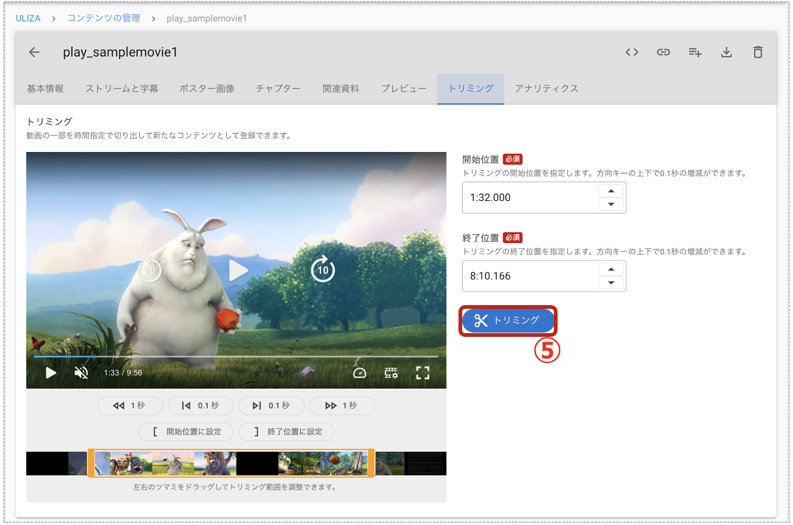Open the アナリティクス tab

[547, 88]
